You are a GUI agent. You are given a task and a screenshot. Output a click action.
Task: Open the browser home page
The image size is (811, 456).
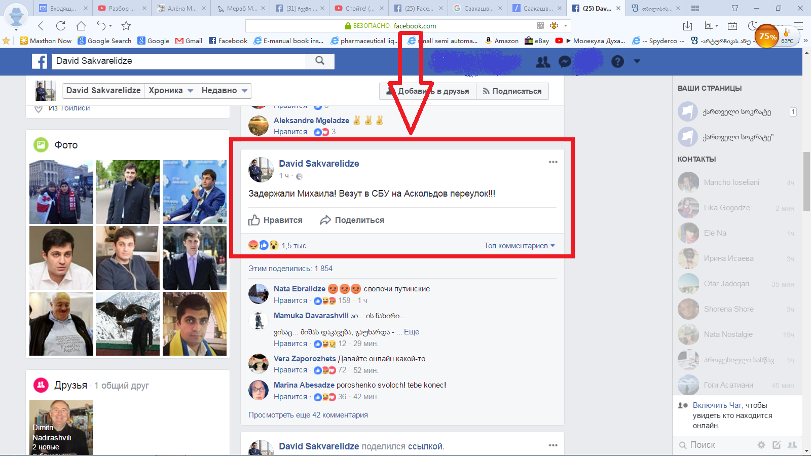point(81,26)
